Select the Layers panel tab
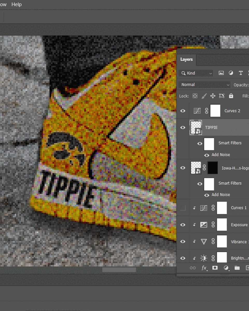Viewport: 249px width, 311px height. 186,60
